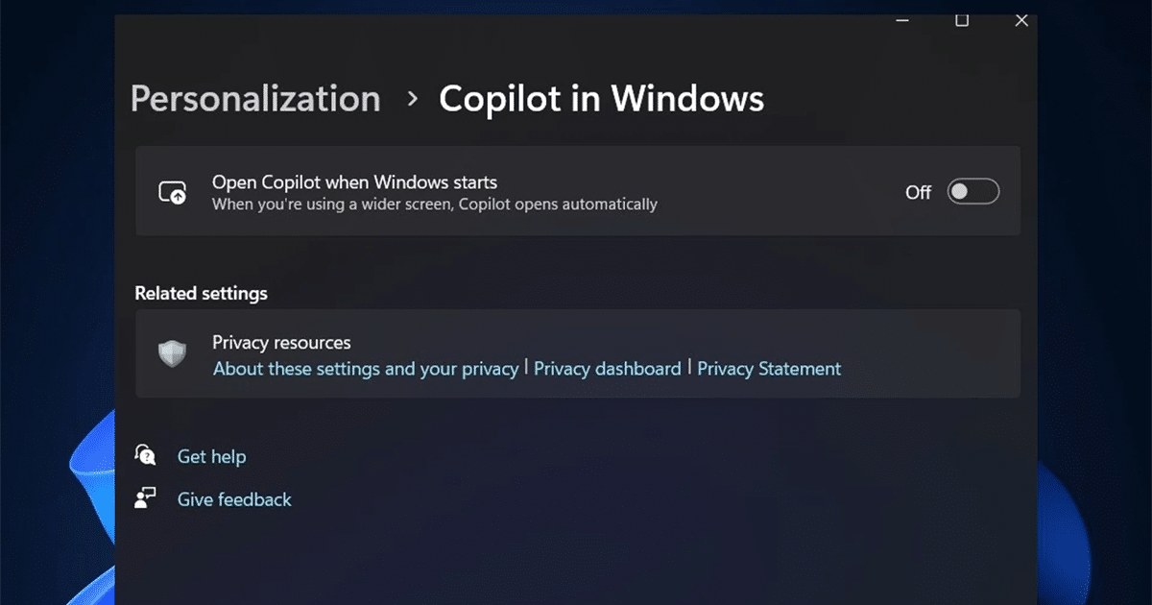Select Give feedback
Image resolution: width=1152 pixels, height=605 pixels.
(x=234, y=498)
